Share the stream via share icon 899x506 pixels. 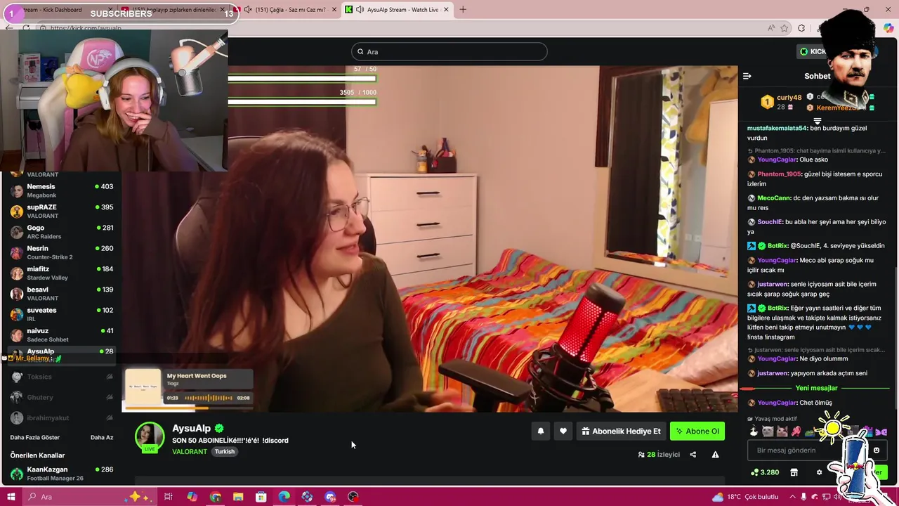[693, 455]
